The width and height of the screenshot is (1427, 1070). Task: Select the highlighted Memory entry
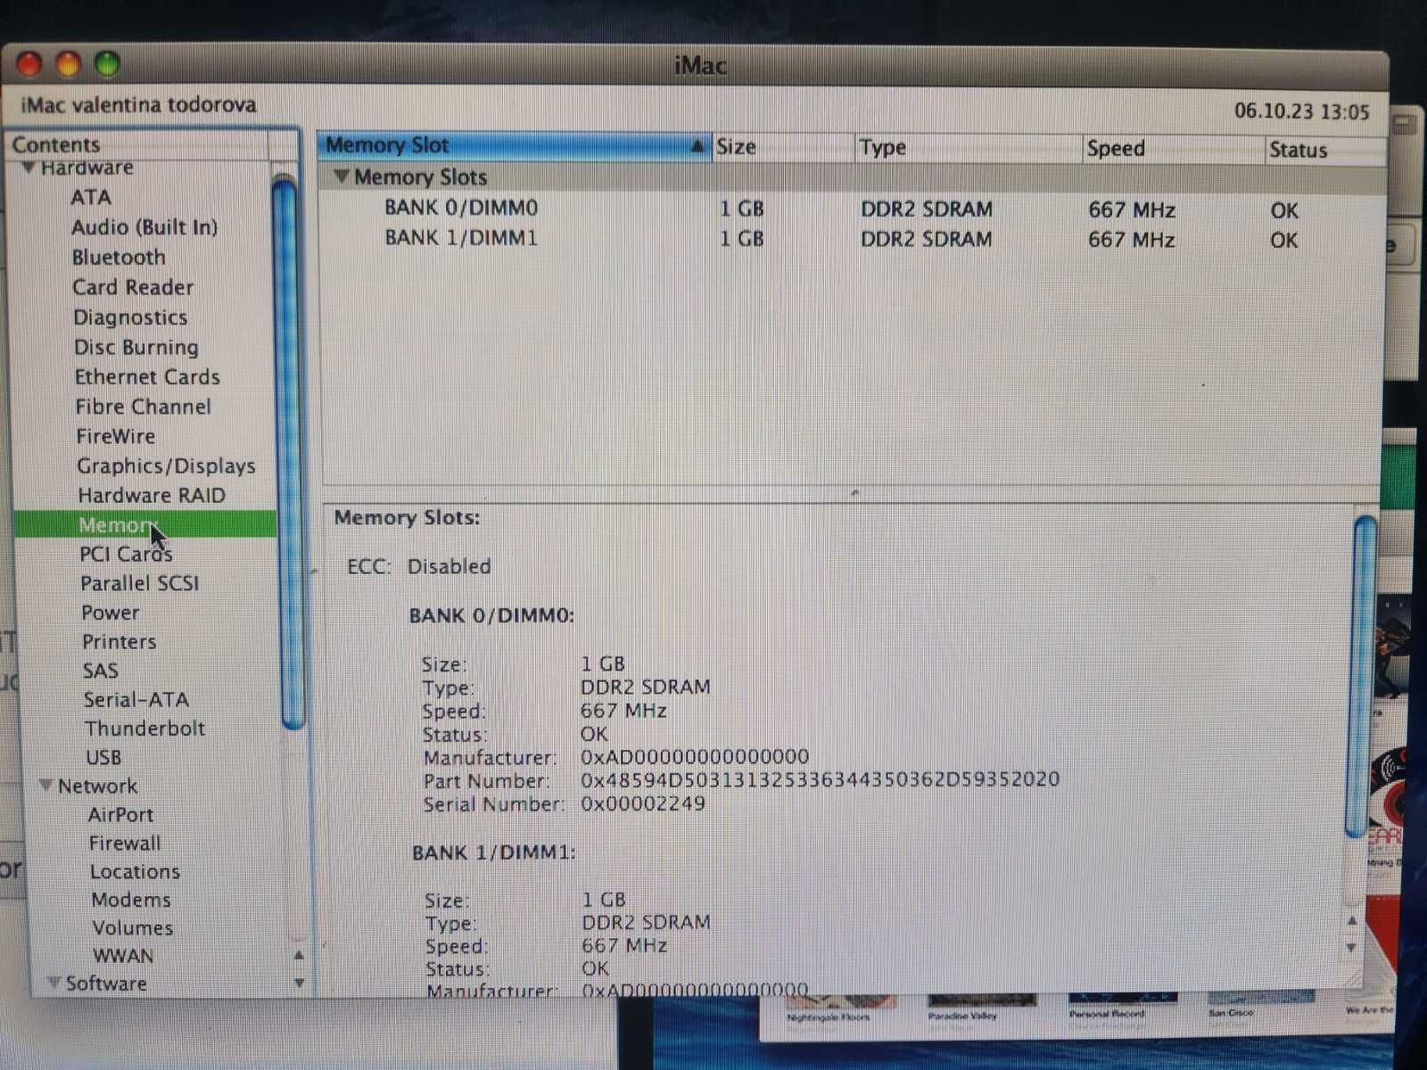pos(145,524)
